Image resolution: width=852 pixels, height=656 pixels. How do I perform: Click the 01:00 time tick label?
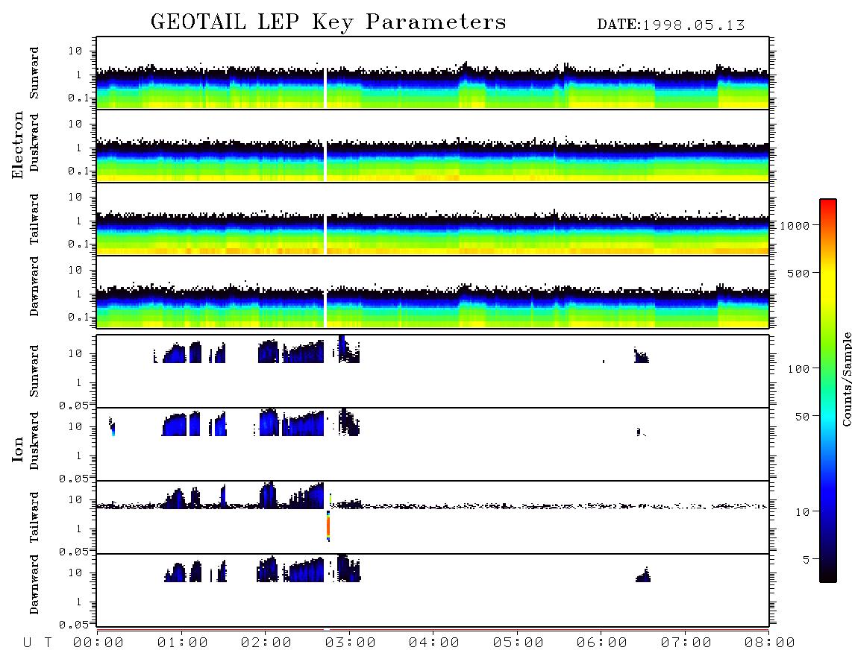tap(183, 643)
